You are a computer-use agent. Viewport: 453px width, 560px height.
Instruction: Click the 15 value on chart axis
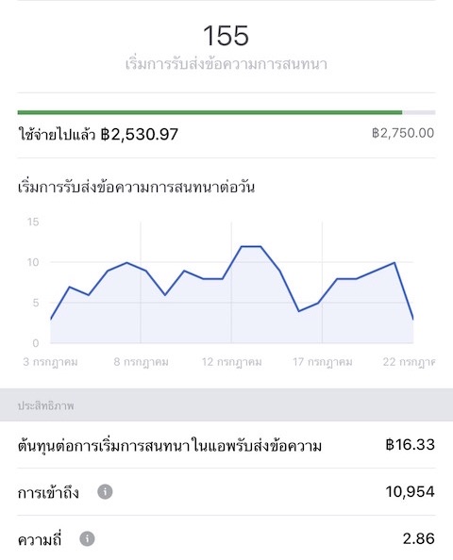tap(33, 222)
